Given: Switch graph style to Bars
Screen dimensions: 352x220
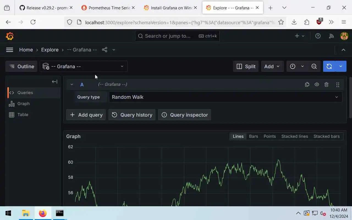Looking at the screenshot, I should [x=254, y=136].
